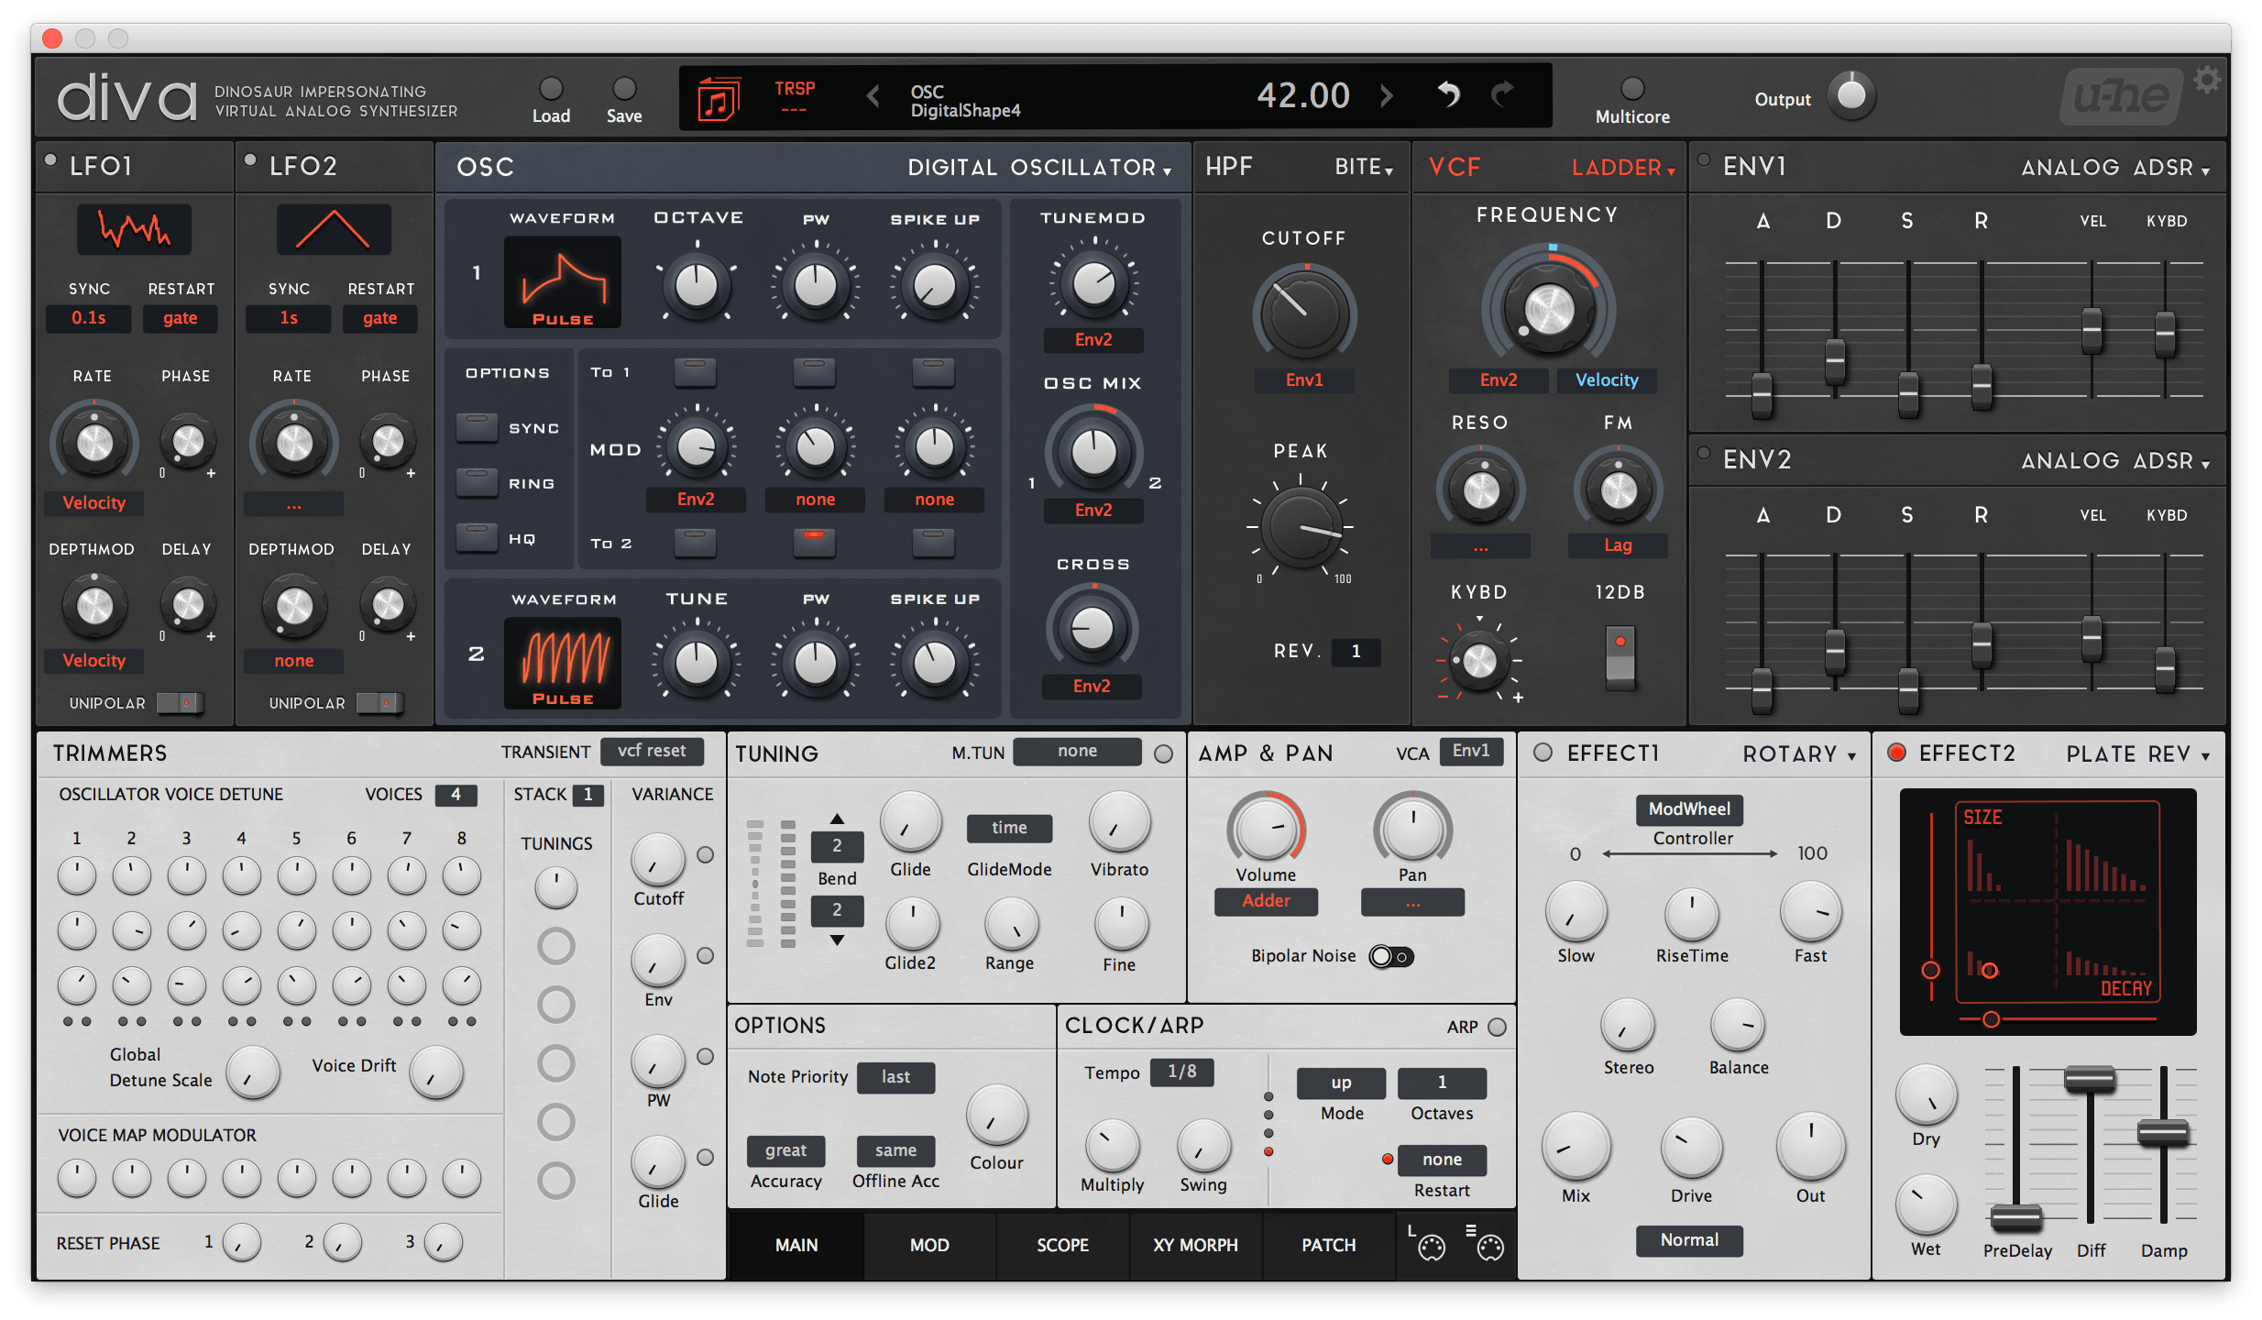Viewport: 2262px width, 1320px height.
Task: Enable the ARP radio button
Action: click(1497, 1027)
